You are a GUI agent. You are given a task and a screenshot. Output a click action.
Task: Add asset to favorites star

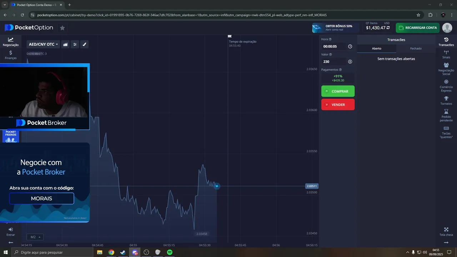pos(62,28)
